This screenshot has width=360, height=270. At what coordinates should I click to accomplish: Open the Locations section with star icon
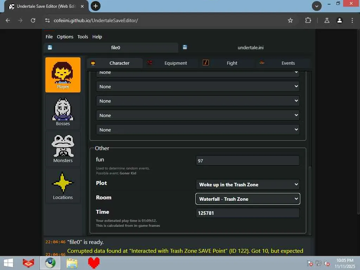pyautogui.click(x=63, y=186)
